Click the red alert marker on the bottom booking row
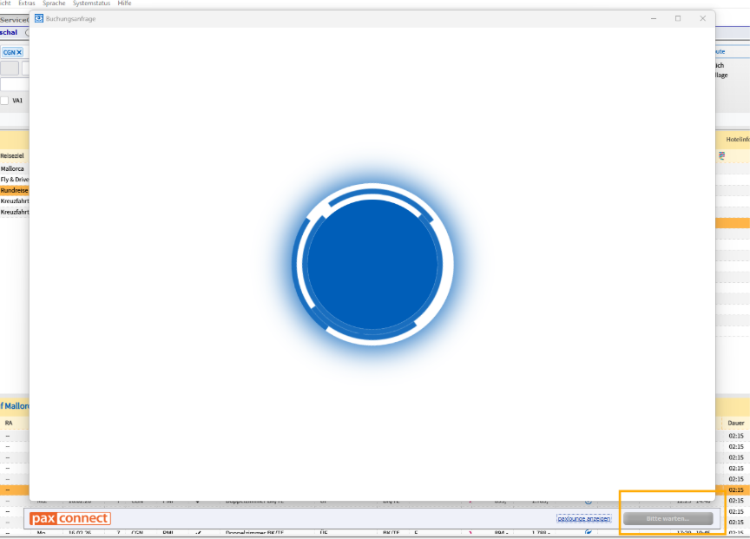This screenshot has height=539, width=750. [x=471, y=532]
